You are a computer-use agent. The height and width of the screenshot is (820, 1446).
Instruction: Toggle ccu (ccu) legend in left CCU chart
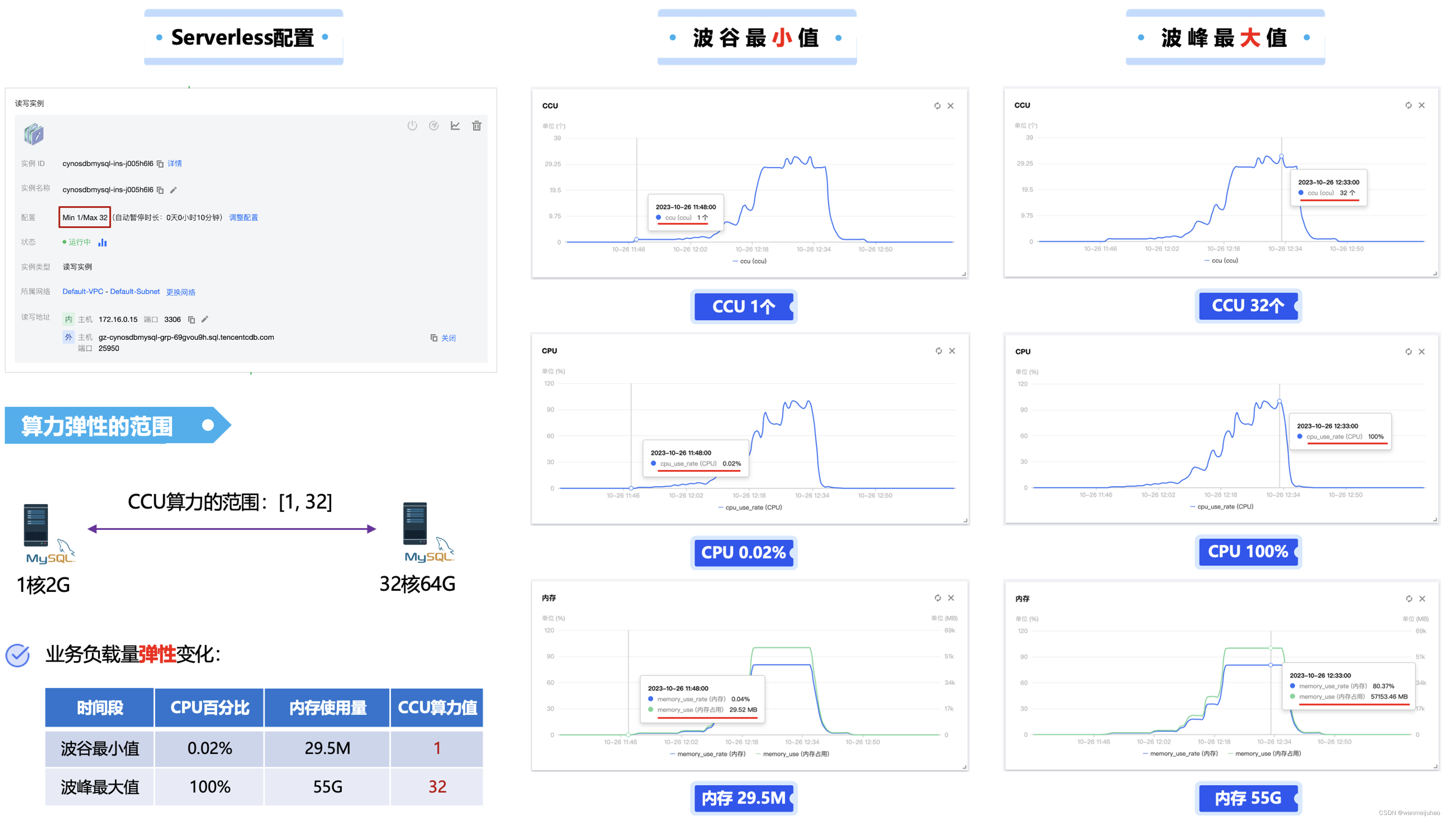(x=749, y=261)
